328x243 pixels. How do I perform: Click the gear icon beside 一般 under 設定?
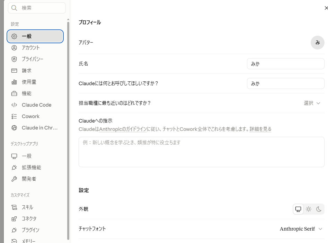click(14, 36)
